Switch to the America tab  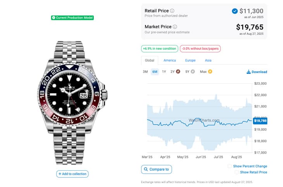tap(170, 61)
